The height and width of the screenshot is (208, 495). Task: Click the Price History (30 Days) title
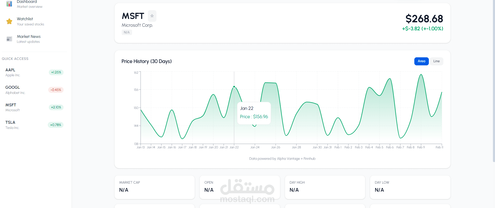[x=147, y=61]
